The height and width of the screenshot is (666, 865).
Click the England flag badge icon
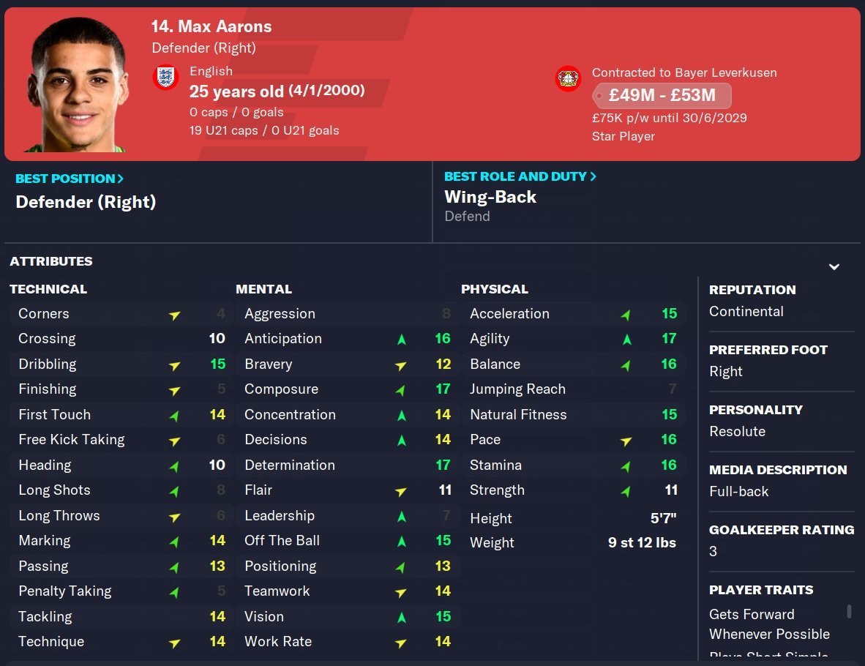[166, 78]
